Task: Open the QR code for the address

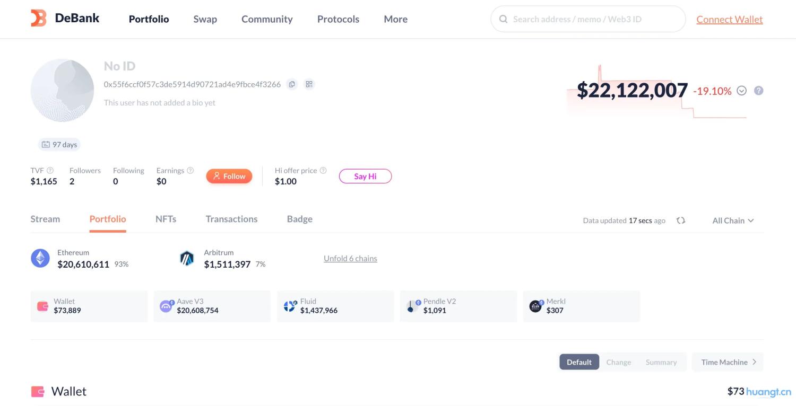Action: pos(309,84)
